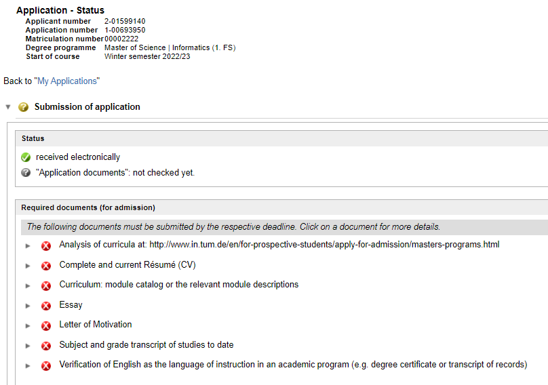Click the Submission of application heading
The width and height of the screenshot is (548, 385).
[x=87, y=107]
